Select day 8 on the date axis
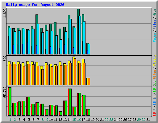The image size is (158, 123). (43, 120)
